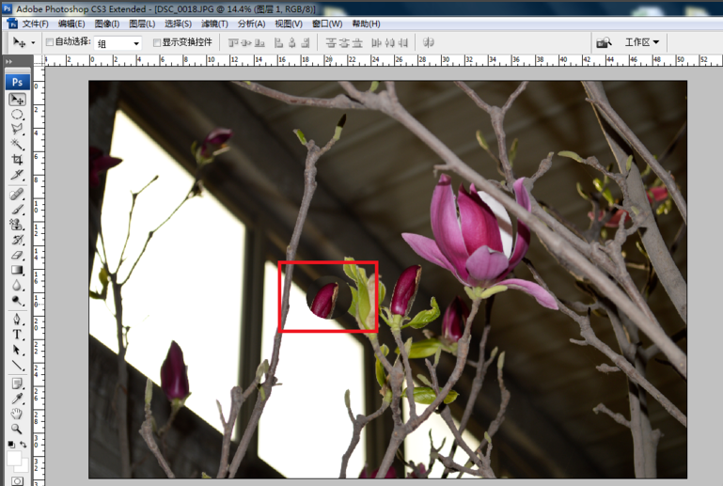Select the Dodge tool

[x=17, y=301]
